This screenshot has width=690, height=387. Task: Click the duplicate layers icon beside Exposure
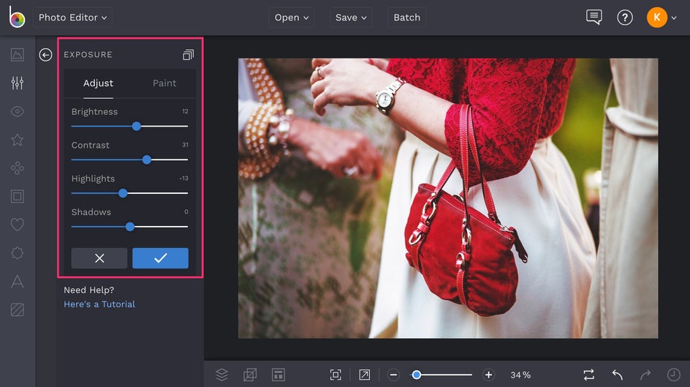188,55
